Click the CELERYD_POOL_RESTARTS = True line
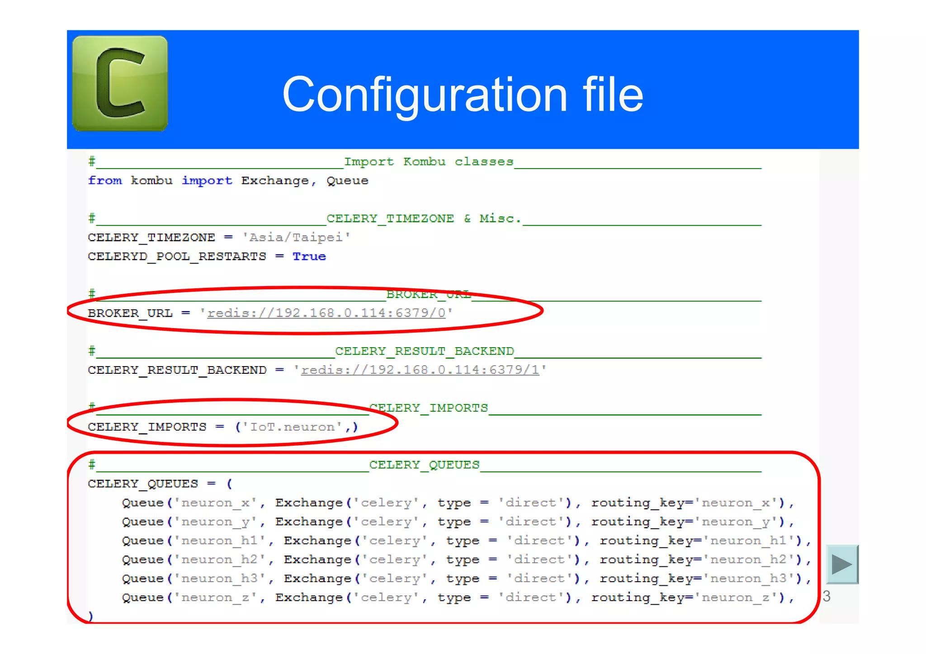The height and width of the screenshot is (654, 926). (207, 257)
